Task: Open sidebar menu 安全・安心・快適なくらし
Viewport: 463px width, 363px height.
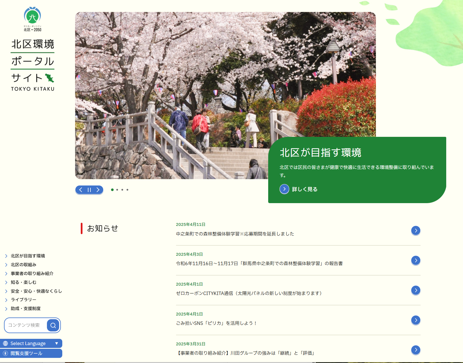Action: tap(36, 291)
